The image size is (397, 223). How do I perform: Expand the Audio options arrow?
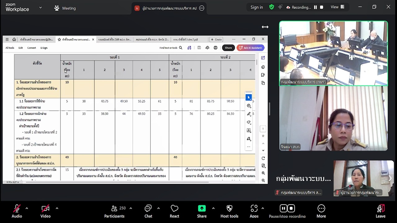27,208
